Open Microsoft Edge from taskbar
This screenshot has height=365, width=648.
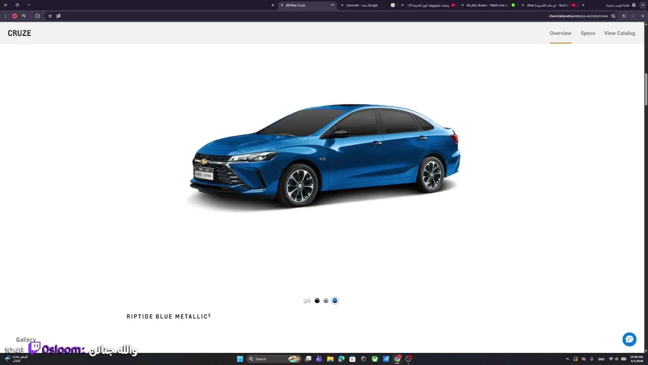(x=341, y=359)
